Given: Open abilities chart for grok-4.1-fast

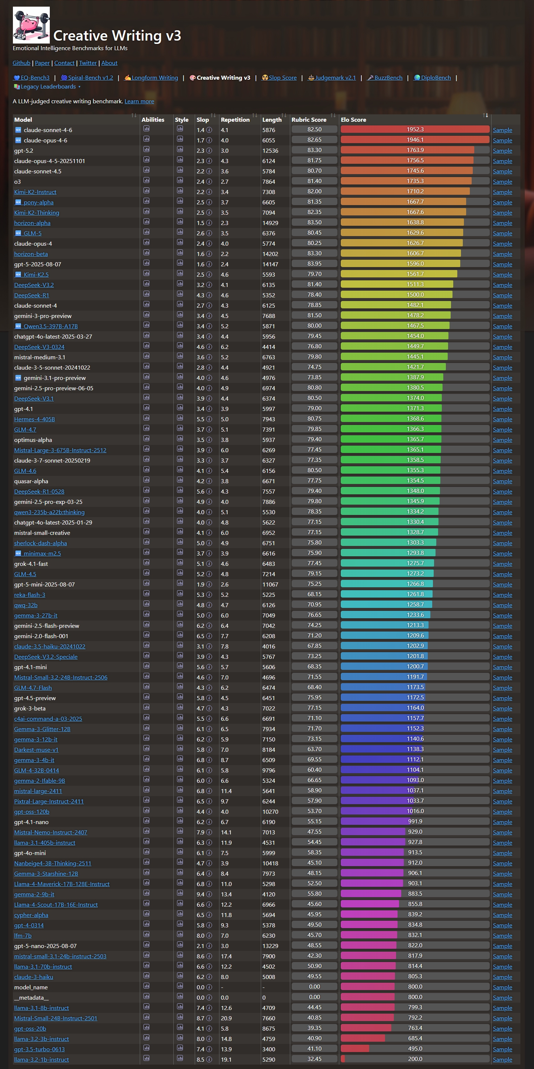Looking at the screenshot, I should pos(146,563).
